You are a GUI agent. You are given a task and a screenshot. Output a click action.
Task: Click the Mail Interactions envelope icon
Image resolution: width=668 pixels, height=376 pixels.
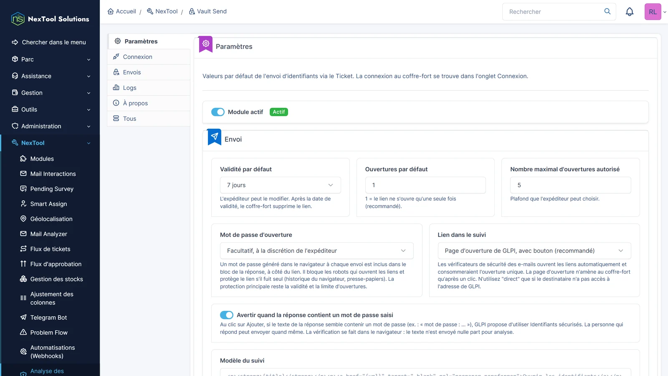(23, 174)
